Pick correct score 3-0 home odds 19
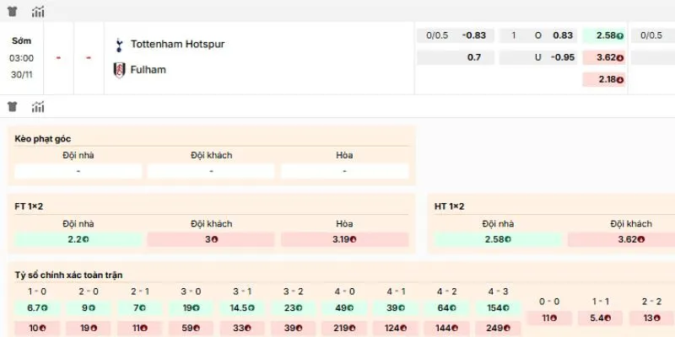Screen dimensions: 675x337 click(191, 308)
